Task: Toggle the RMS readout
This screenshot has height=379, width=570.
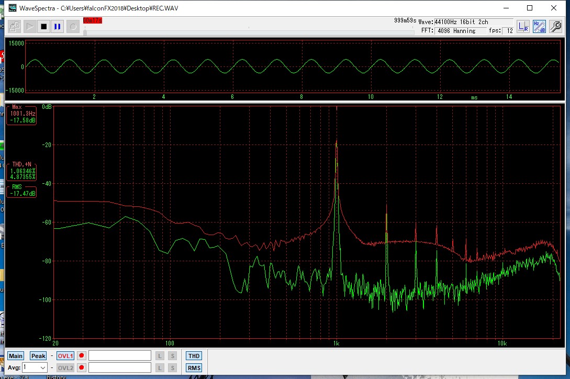Action: (x=194, y=368)
